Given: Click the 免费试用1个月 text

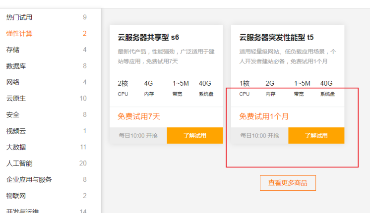Looking at the screenshot, I should click(x=264, y=116).
